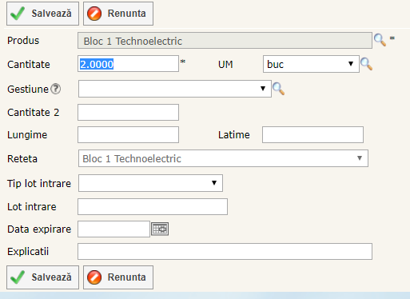Click the Produs field Bloc 1 Technoelectric

click(225, 41)
